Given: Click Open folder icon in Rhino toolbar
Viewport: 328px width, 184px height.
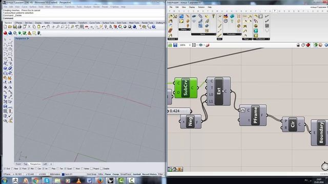Looking at the screenshot, I should click(x=10, y=27).
